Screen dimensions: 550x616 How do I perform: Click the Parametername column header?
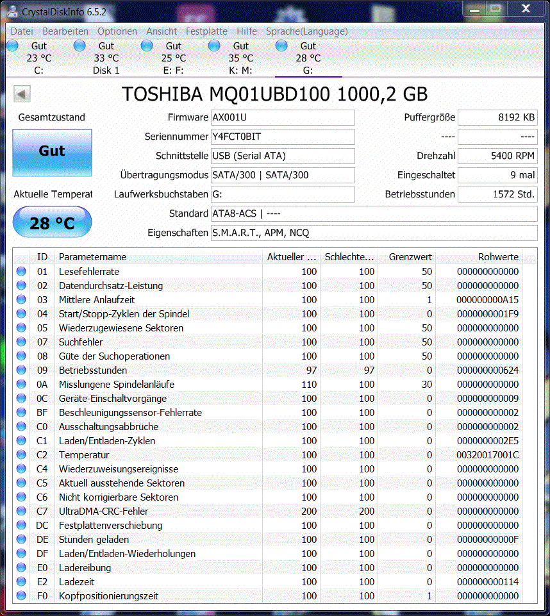(158, 257)
